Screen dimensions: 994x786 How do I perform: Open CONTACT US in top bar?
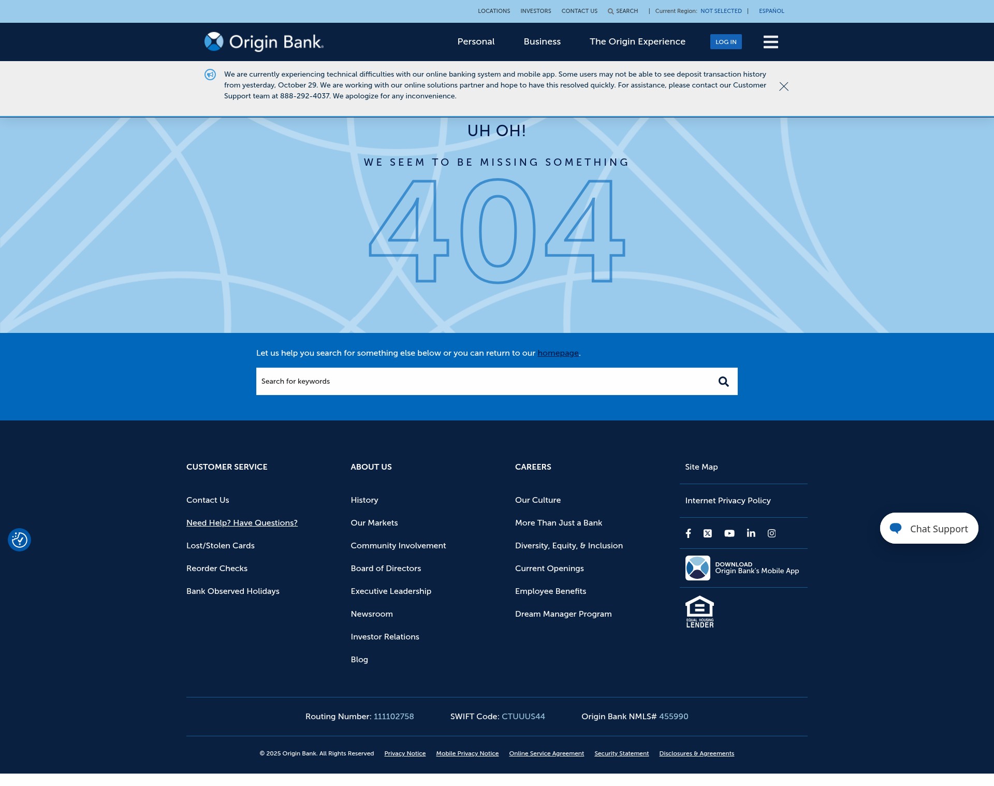point(579,11)
